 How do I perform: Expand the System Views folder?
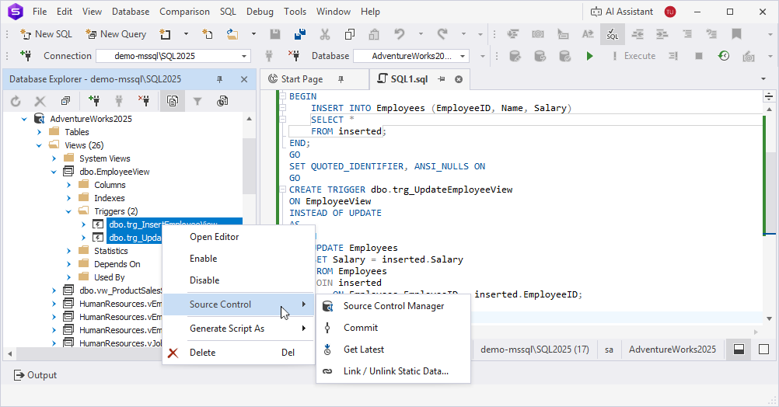[54, 158]
